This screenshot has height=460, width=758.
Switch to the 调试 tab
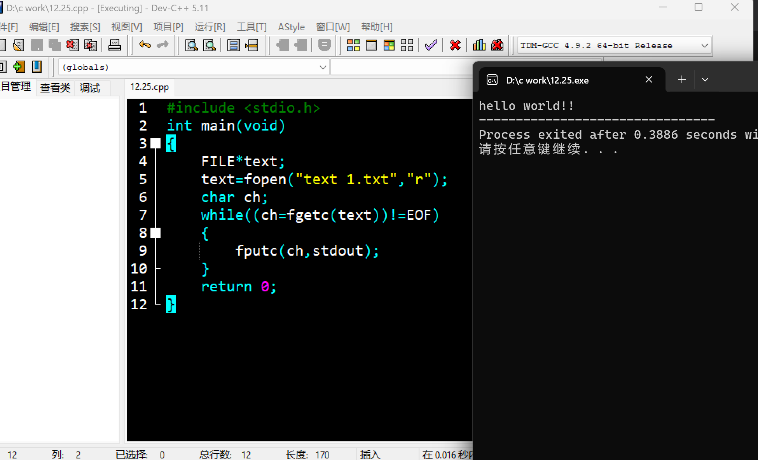pos(90,88)
